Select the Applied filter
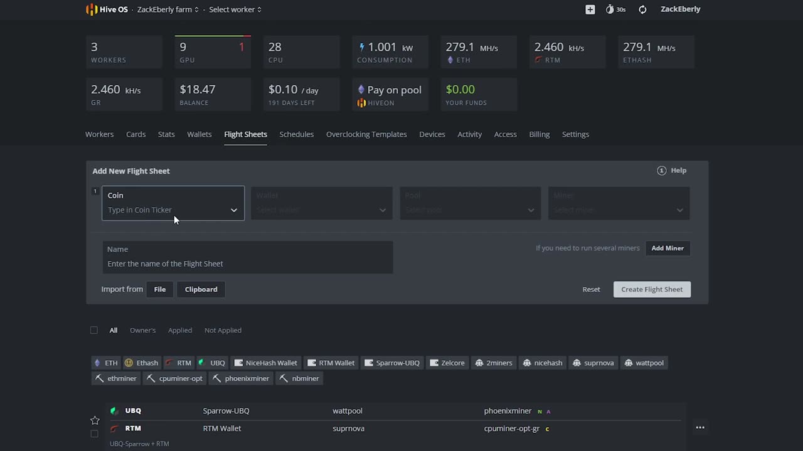 click(x=180, y=330)
